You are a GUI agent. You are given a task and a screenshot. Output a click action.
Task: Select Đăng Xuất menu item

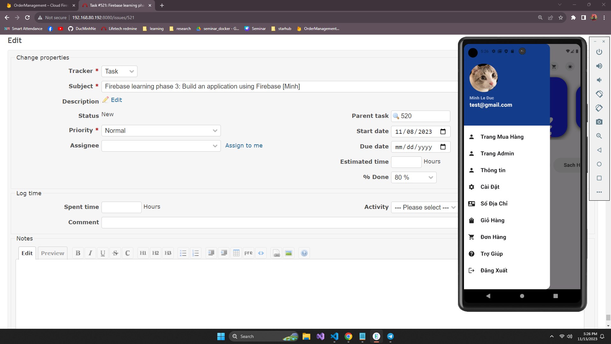pyautogui.click(x=494, y=270)
